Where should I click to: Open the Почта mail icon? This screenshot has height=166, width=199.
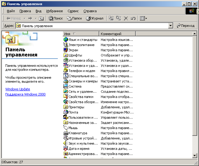point(66,112)
